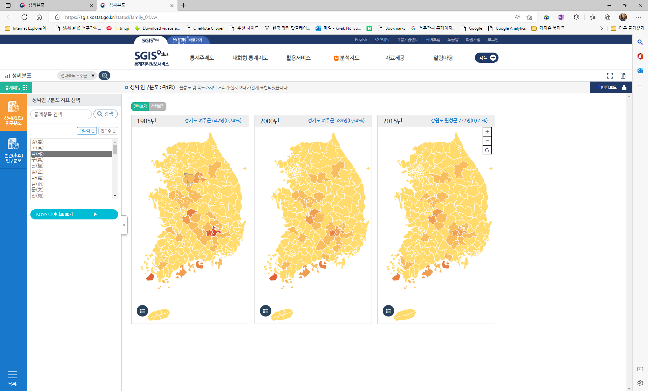Open the 데이터보드 panel
Viewport: 648px width, 391px height.
[611, 87]
